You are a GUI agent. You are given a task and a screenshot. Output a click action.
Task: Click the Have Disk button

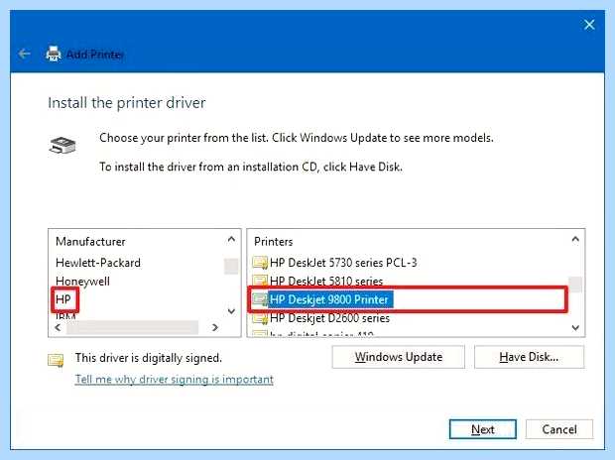point(529,357)
